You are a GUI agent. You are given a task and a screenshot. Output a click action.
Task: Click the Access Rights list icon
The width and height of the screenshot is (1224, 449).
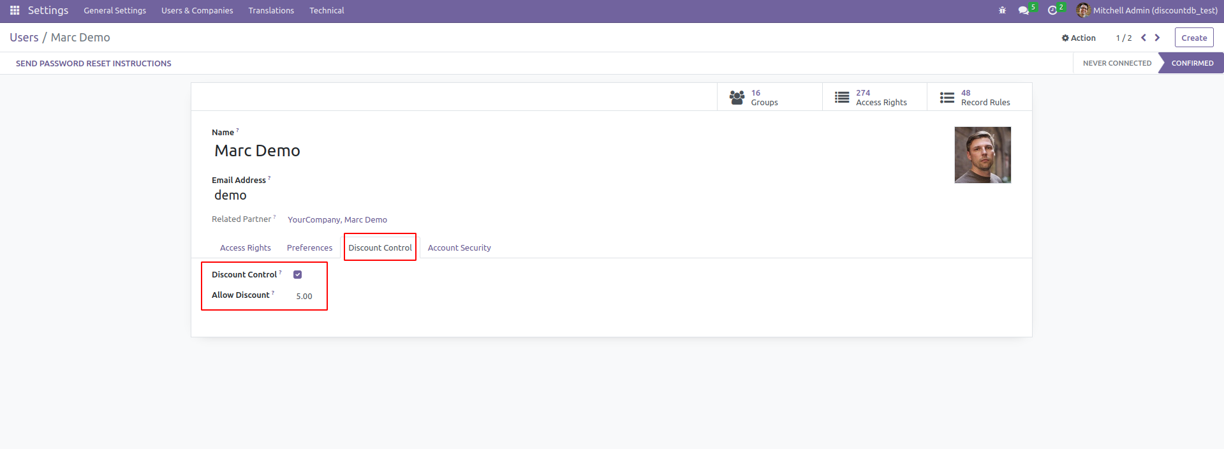click(842, 98)
